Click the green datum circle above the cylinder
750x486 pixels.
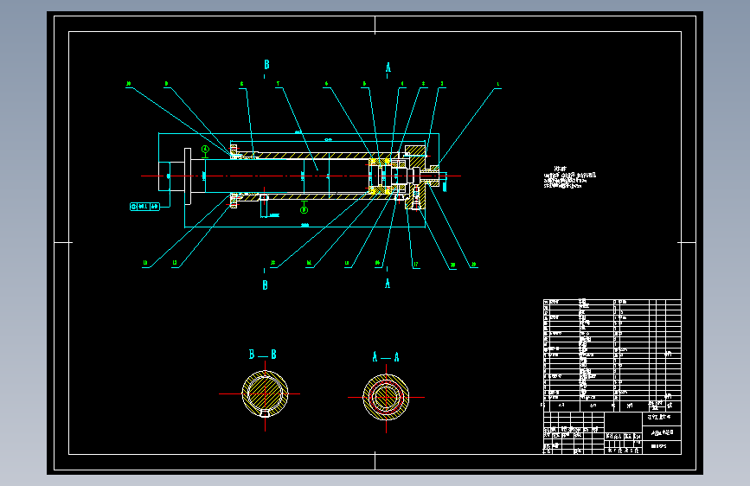click(205, 150)
